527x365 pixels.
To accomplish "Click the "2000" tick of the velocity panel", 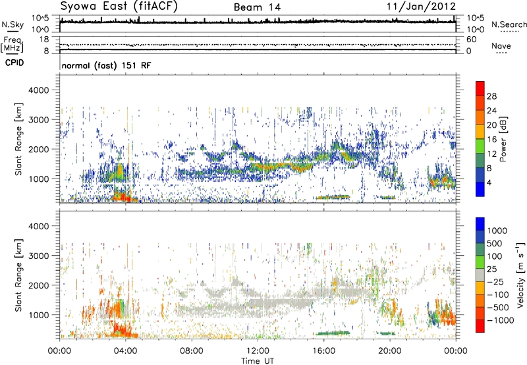I will pyautogui.click(x=38, y=285).
